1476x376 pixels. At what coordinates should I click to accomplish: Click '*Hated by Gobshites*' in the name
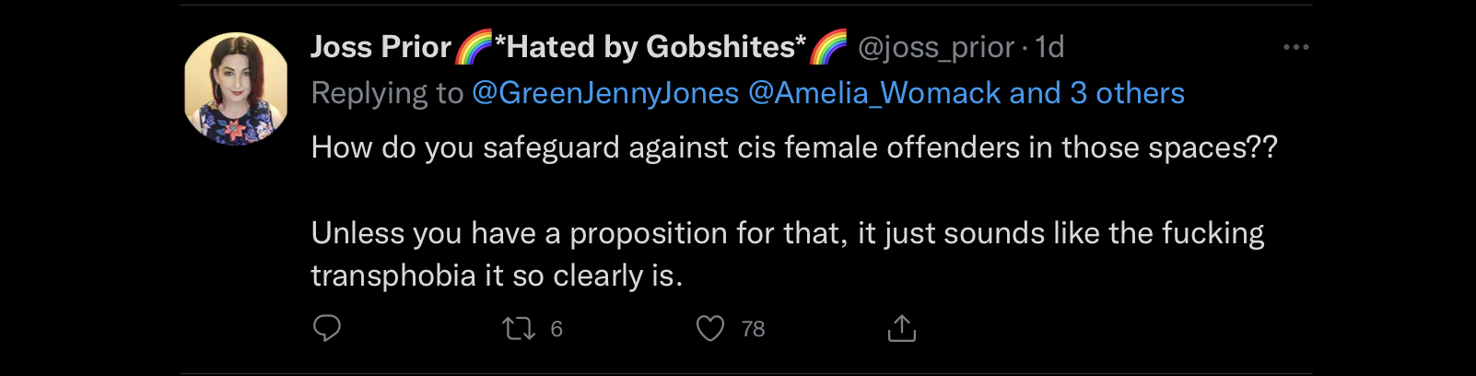[x=650, y=47]
